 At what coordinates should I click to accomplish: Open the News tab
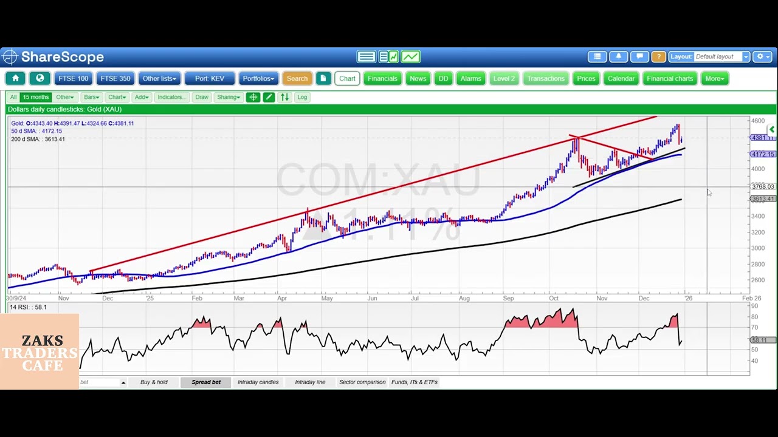(x=418, y=78)
